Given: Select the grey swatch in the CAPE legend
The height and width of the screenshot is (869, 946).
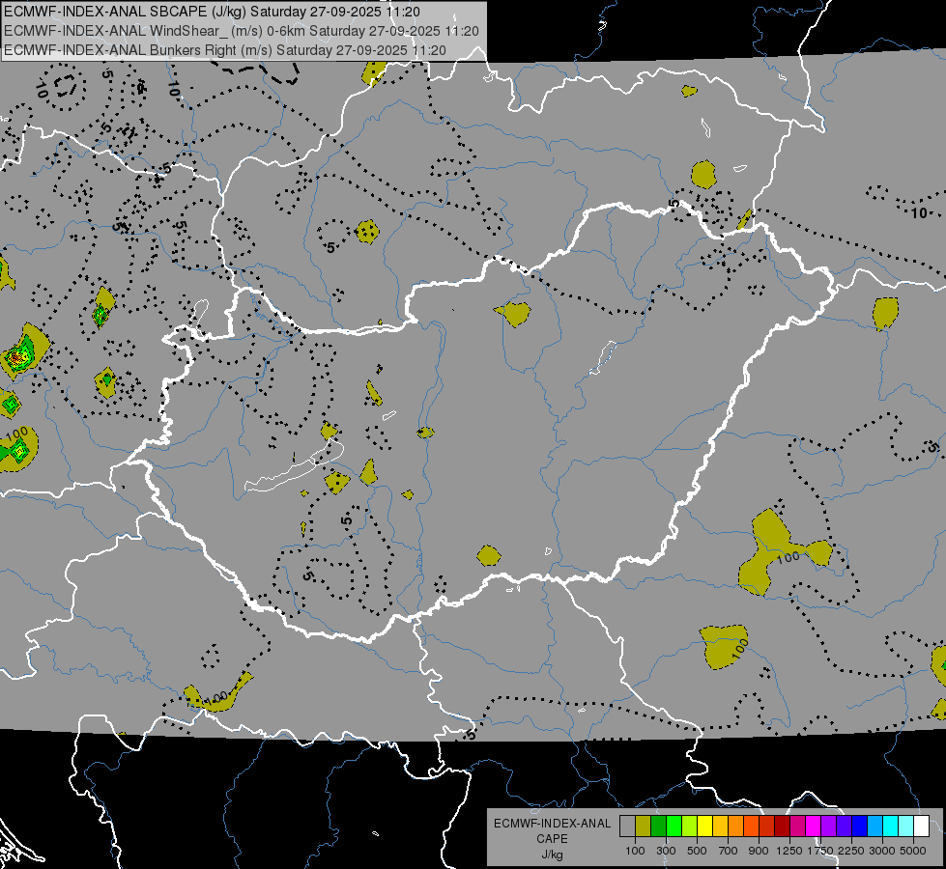Looking at the screenshot, I should 627,827.
